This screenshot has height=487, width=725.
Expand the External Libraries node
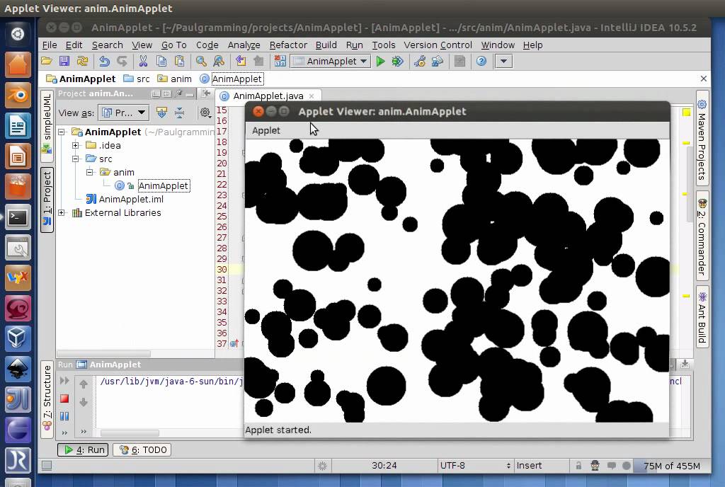tap(62, 213)
